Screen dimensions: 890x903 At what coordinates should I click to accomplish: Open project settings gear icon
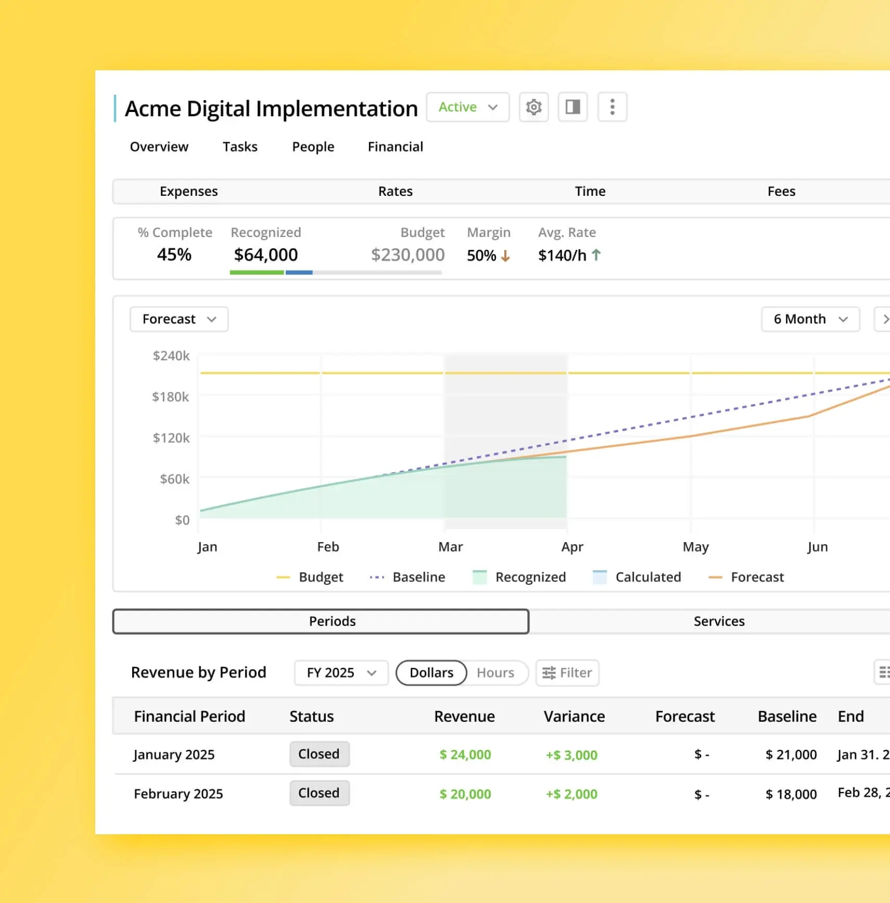click(533, 107)
